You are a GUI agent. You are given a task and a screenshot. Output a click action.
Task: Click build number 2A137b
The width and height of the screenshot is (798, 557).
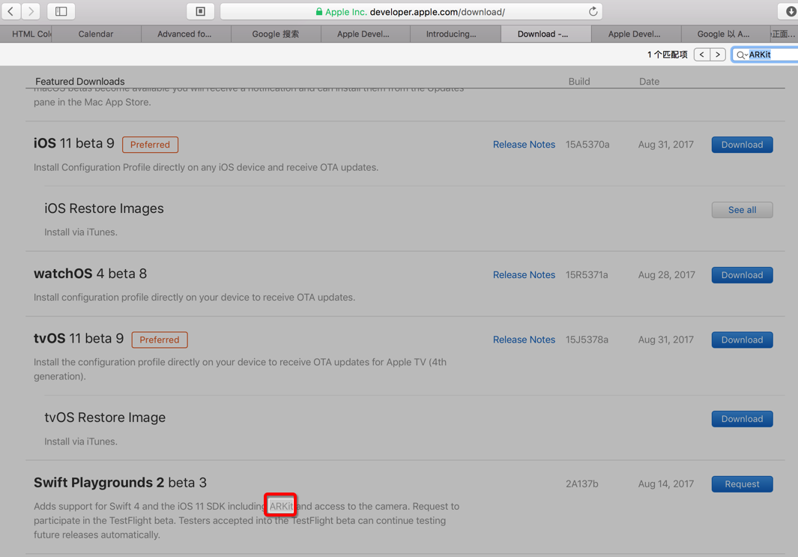tap(581, 484)
